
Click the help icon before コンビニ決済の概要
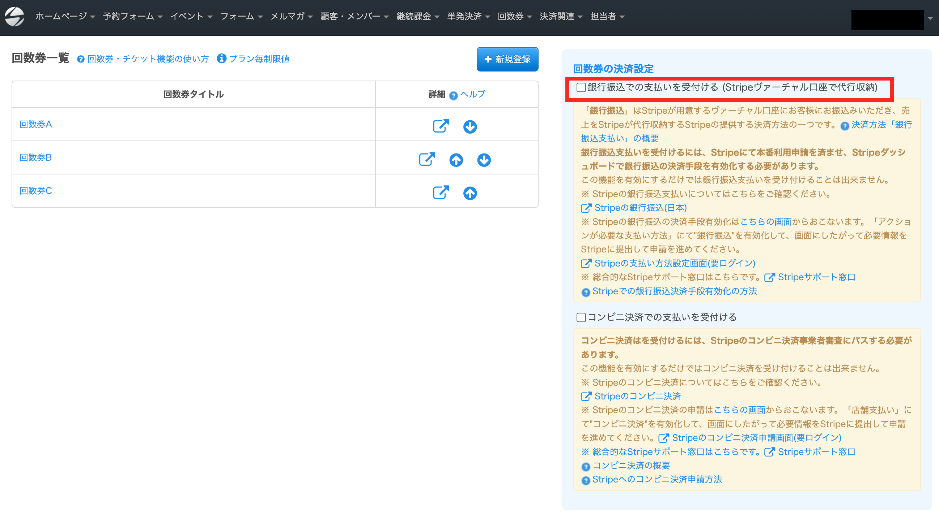[585, 466]
